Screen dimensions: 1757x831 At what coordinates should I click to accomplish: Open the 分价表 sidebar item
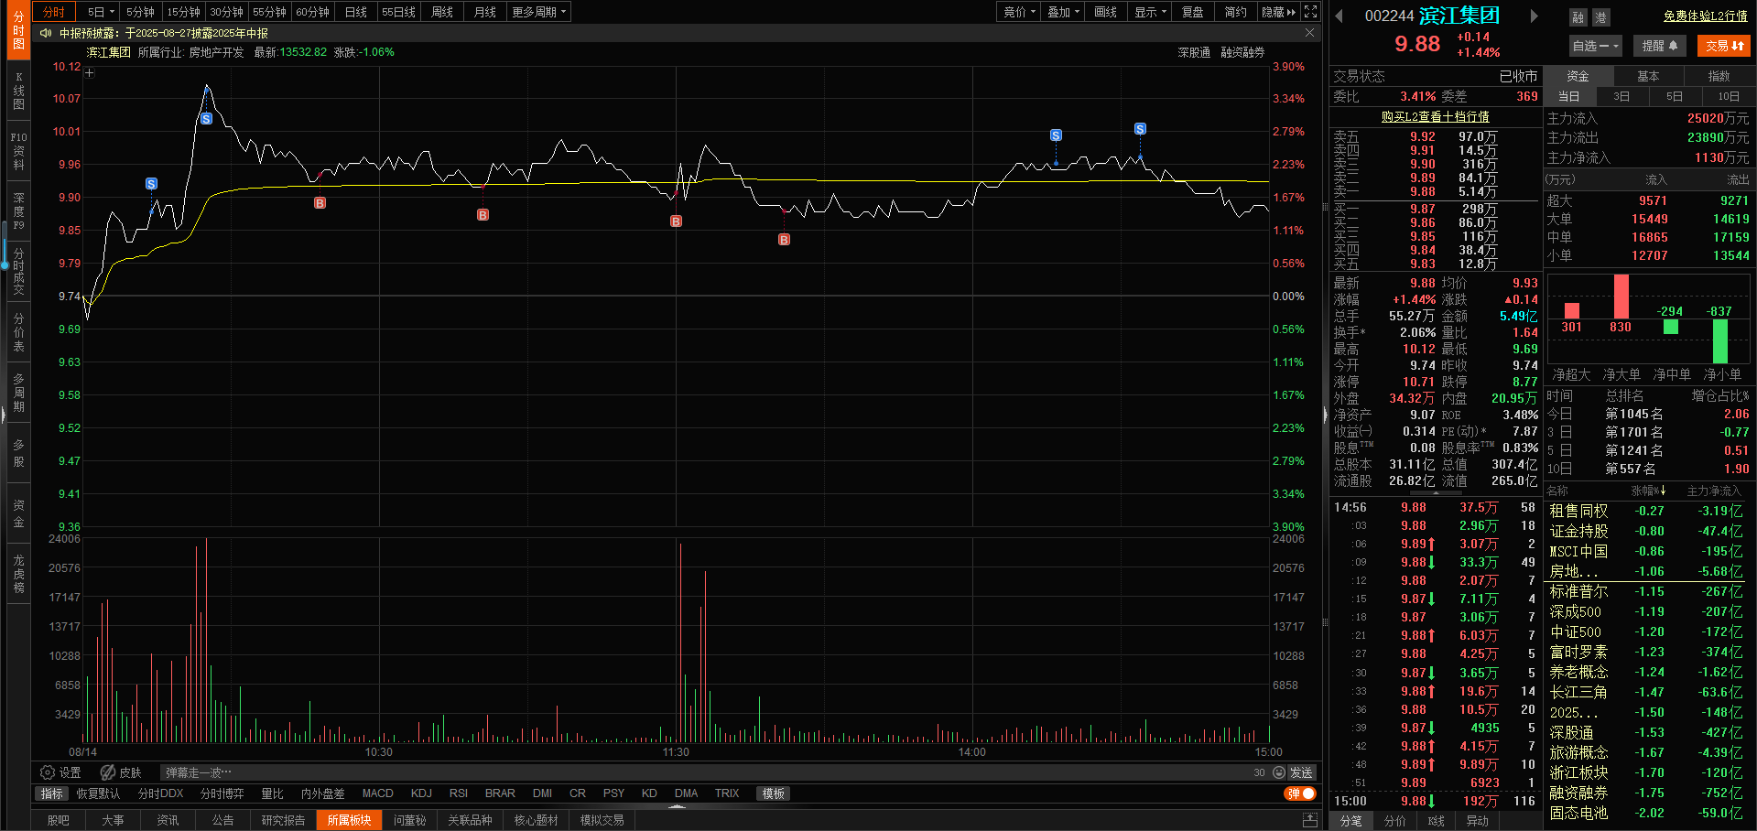(18, 332)
